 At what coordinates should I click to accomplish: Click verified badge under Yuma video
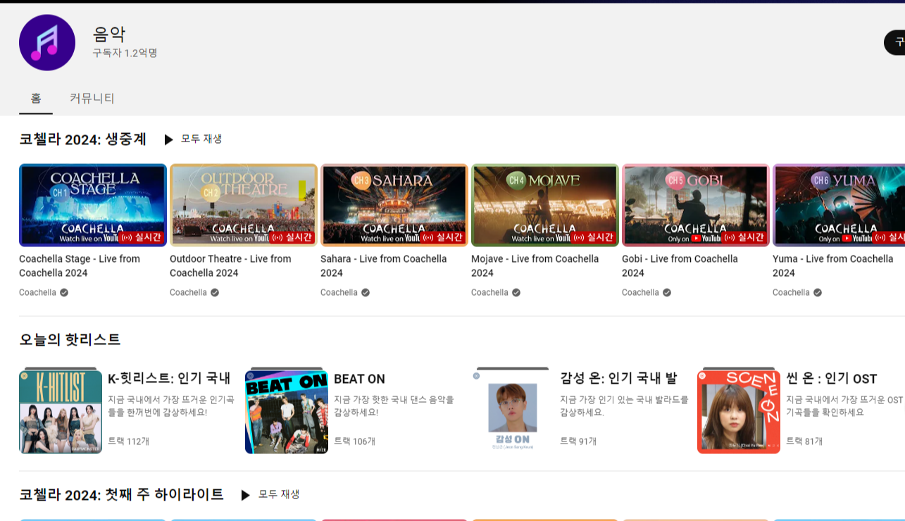click(x=818, y=292)
